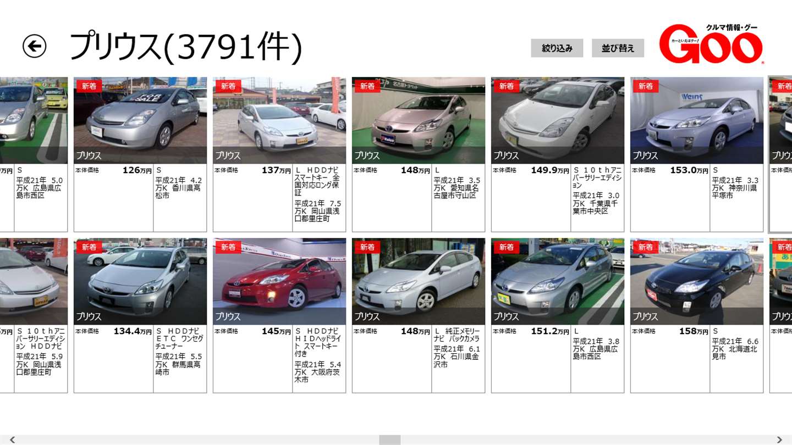Select the 134.4万円 price text
This screenshot has height=445, width=792.
point(133,331)
